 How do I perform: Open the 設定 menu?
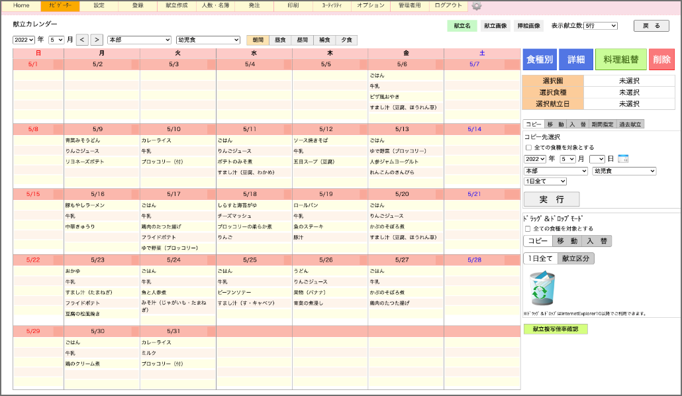99,6
